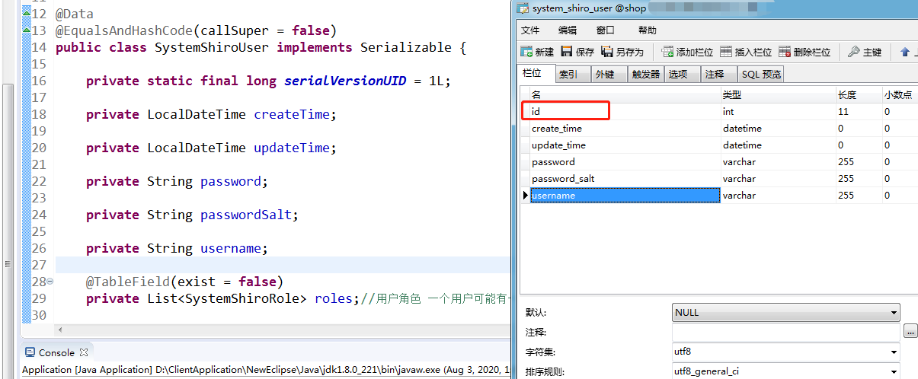Click the 长度 column header
Image resolution: width=918 pixels, height=379 pixels.
coord(859,95)
